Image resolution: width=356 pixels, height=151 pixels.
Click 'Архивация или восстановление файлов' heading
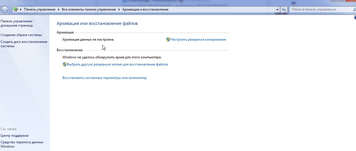97,23
